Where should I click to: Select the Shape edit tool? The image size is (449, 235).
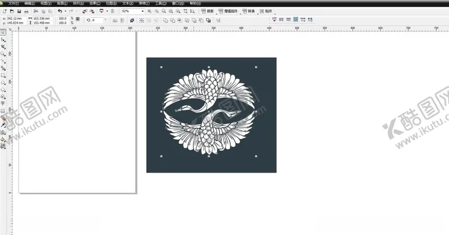(x=3, y=39)
